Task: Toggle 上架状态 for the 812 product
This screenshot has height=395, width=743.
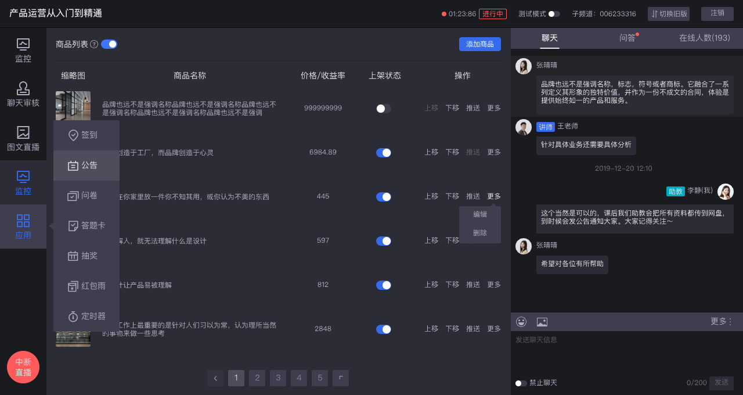Action: pyautogui.click(x=384, y=285)
